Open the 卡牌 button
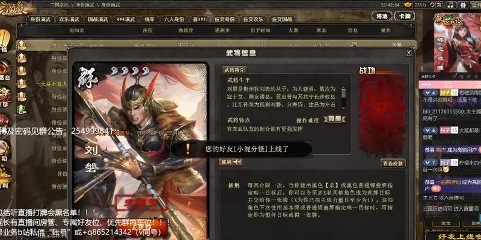 pyautogui.click(x=405, y=16)
